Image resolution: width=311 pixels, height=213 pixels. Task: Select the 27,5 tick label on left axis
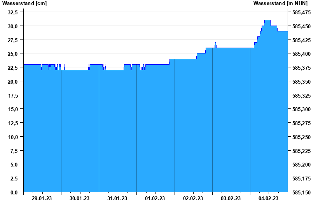(13, 40)
